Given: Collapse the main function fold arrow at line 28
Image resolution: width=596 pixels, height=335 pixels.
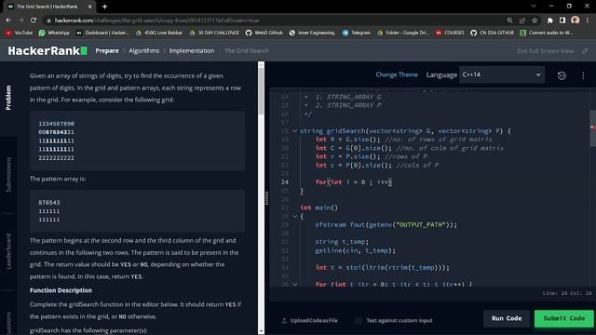Looking at the screenshot, I should pos(294,216).
